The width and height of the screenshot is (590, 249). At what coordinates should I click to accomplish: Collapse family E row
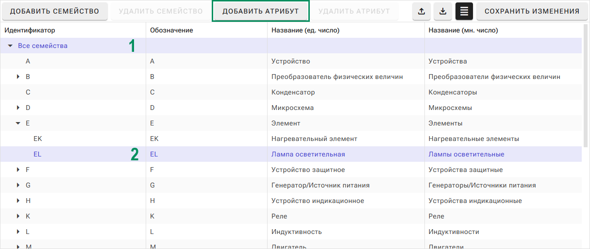18,123
